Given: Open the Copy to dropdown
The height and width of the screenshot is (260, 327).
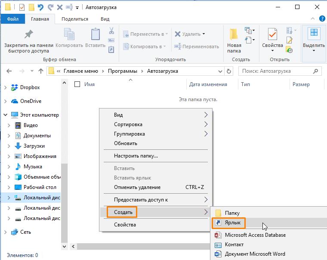Looking at the screenshot, I should (144, 46).
